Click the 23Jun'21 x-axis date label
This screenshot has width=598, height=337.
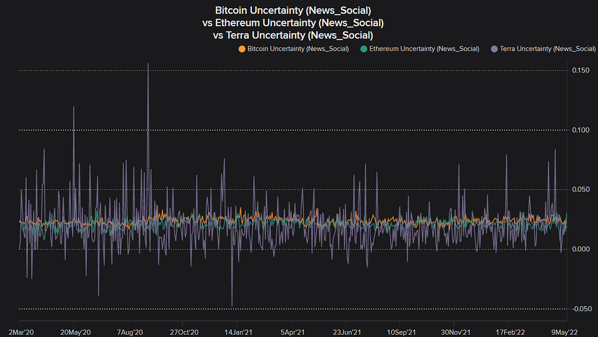pos(347,332)
